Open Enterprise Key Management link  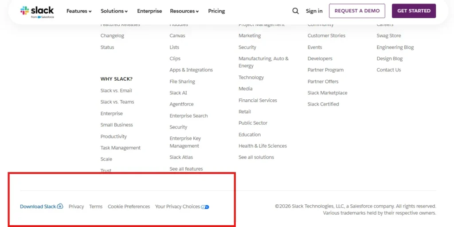click(x=185, y=142)
